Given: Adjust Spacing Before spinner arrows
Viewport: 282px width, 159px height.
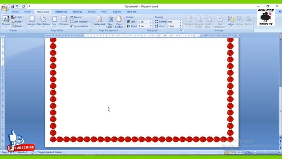Looking at the screenshot, I should (180, 22).
